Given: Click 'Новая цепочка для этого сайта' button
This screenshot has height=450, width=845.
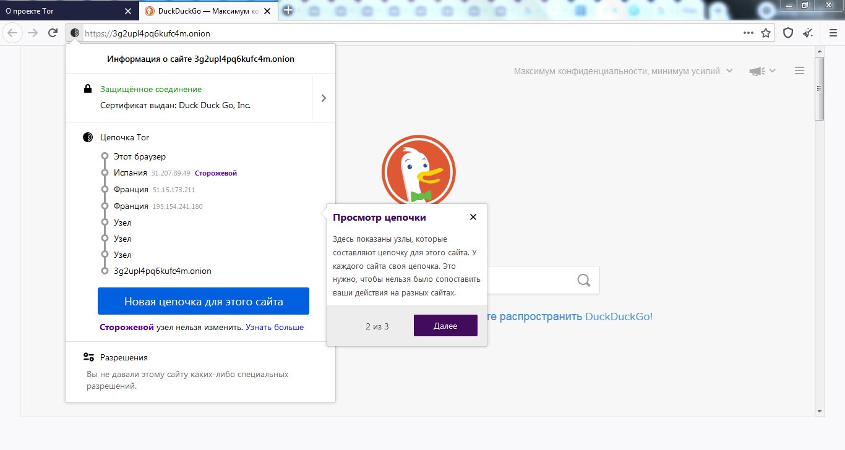Looking at the screenshot, I should pyautogui.click(x=204, y=302).
